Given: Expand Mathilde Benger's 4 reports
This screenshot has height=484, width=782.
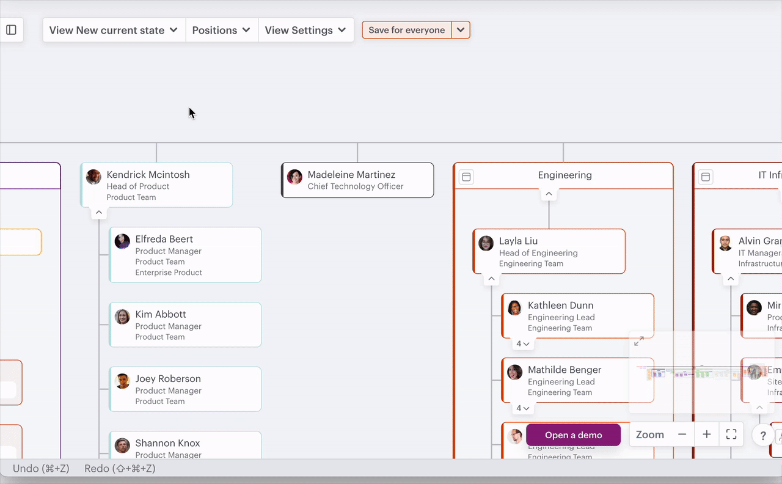Looking at the screenshot, I should (x=522, y=408).
